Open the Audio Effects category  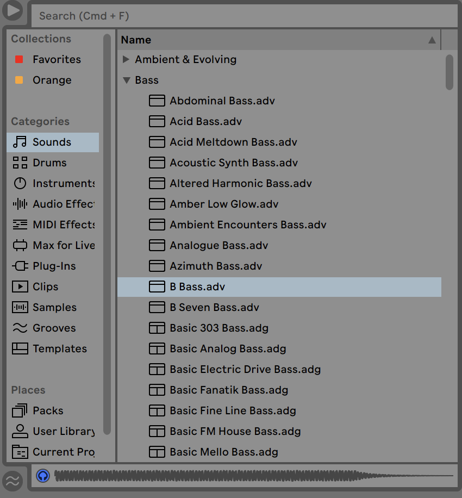pyautogui.click(x=53, y=204)
